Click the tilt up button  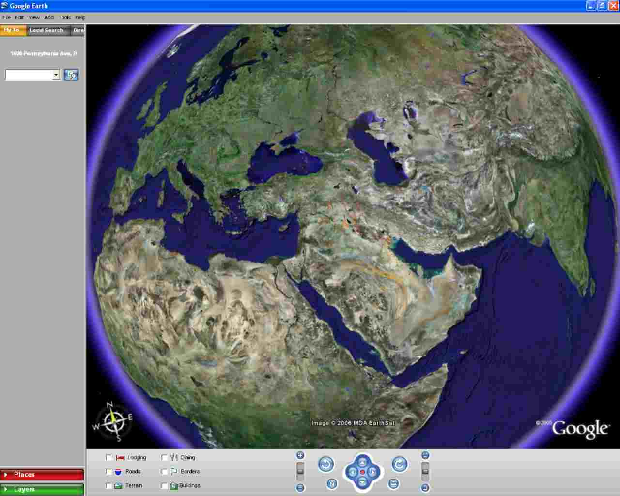point(425,455)
